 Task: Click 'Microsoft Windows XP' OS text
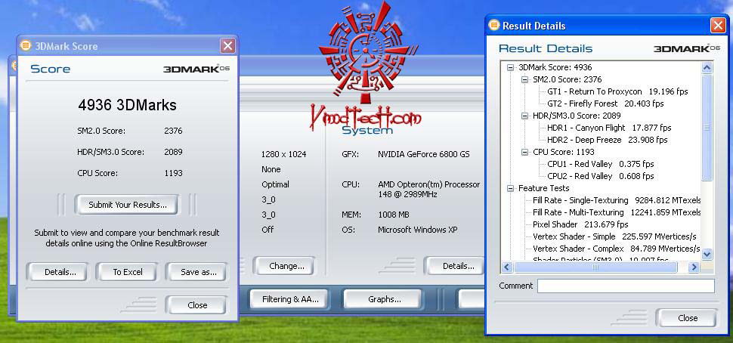(x=417, y=230)
